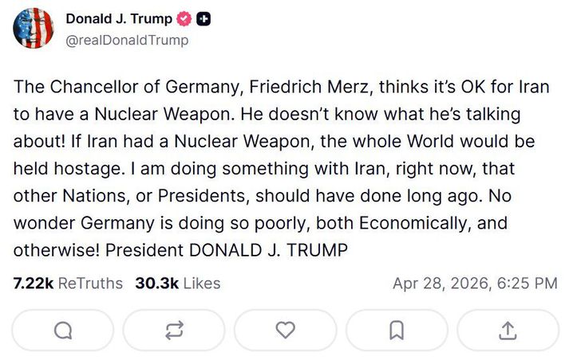The height and width of the screenshot is (360, 569).
Task: Open the Donald J. Trump display name
Action: 118,19
